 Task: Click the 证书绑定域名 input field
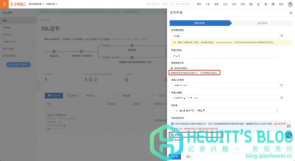225,36
